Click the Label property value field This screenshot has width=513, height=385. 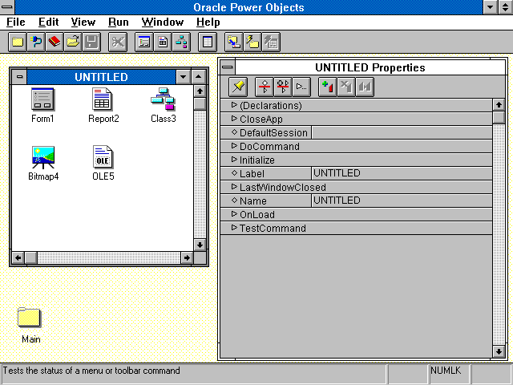tap(401, 173)
